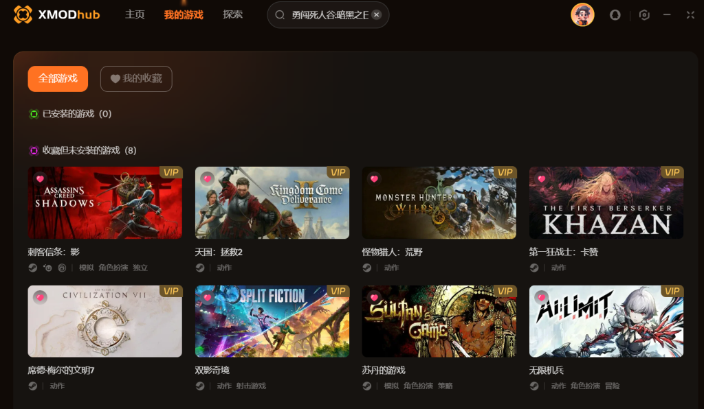Open the user avatar profile
This screenshot has height=409, width=704.
(582, 15)
